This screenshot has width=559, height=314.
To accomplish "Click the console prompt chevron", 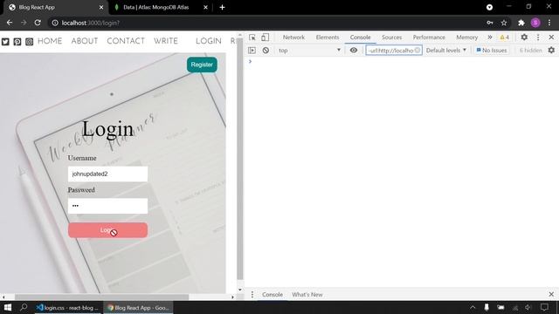I will coord(251,61).
